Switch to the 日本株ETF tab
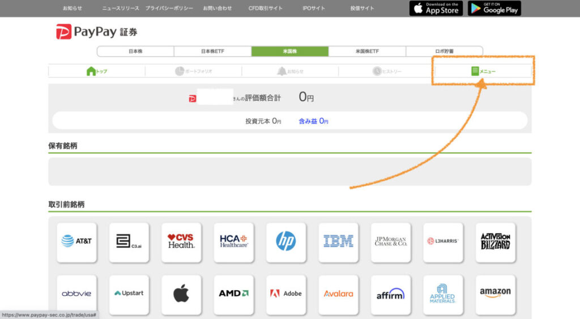The width and height of the screenshot is (580, 319). 212,52
